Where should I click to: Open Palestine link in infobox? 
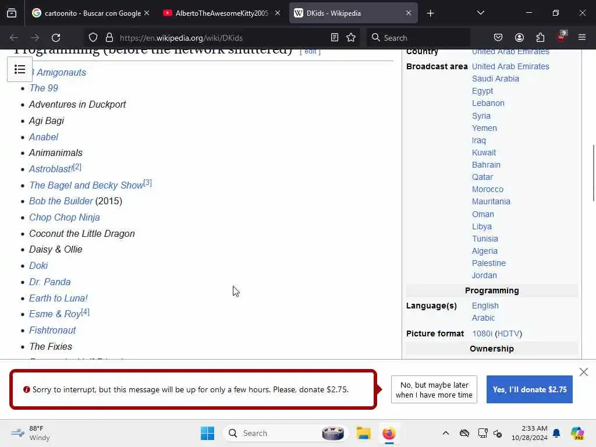pyautogui.click(x=489, y=263)
